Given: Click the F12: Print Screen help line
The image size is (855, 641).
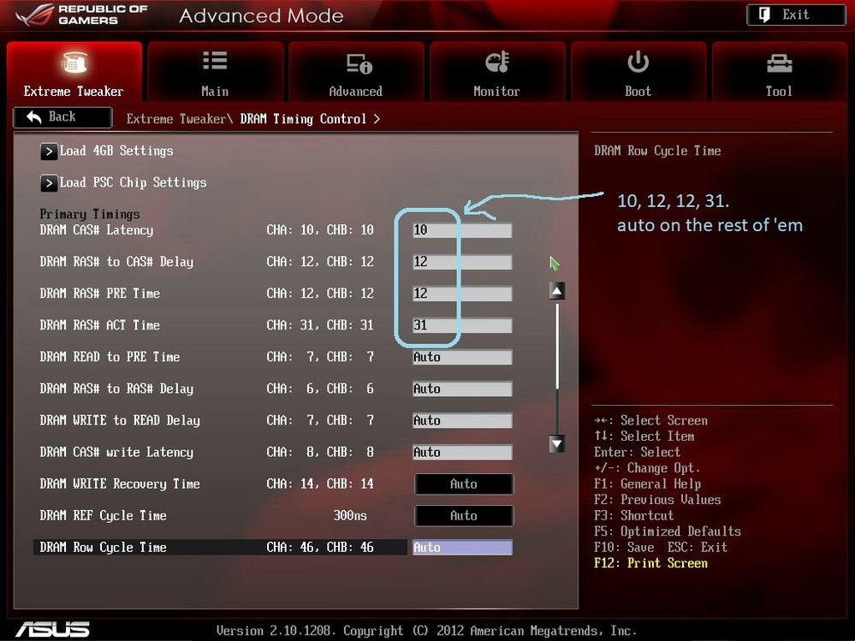Looking at the screenshot, I should (x=650, y=563).
